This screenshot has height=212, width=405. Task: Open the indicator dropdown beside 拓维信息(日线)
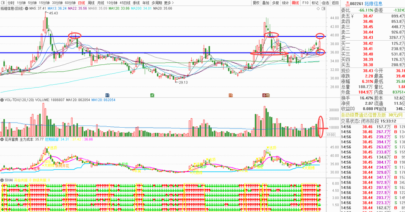26,8
